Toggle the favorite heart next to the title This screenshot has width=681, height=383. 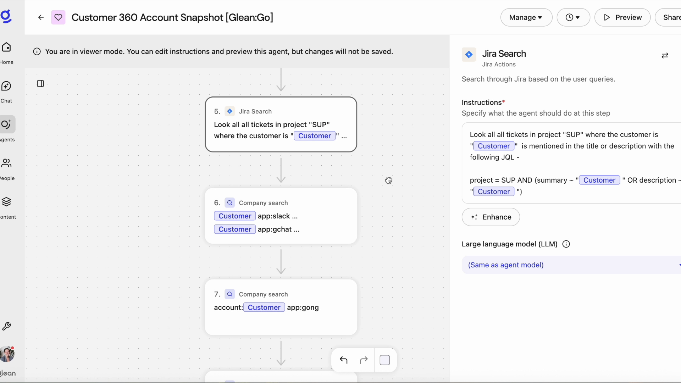point(58,17)
